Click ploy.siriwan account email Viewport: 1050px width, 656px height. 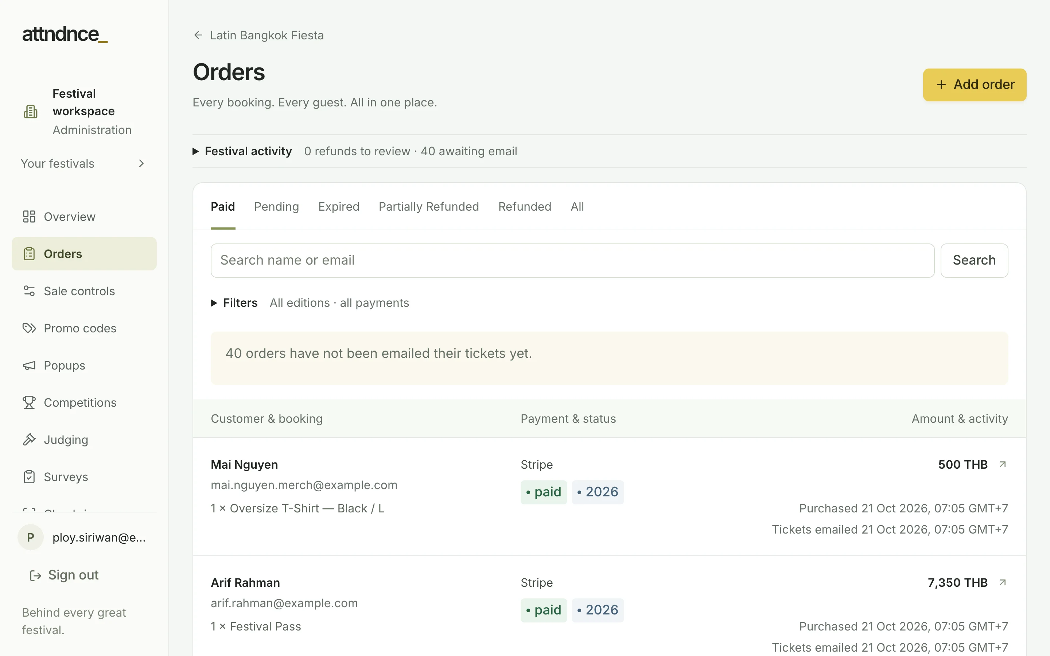tap(99, 538)
